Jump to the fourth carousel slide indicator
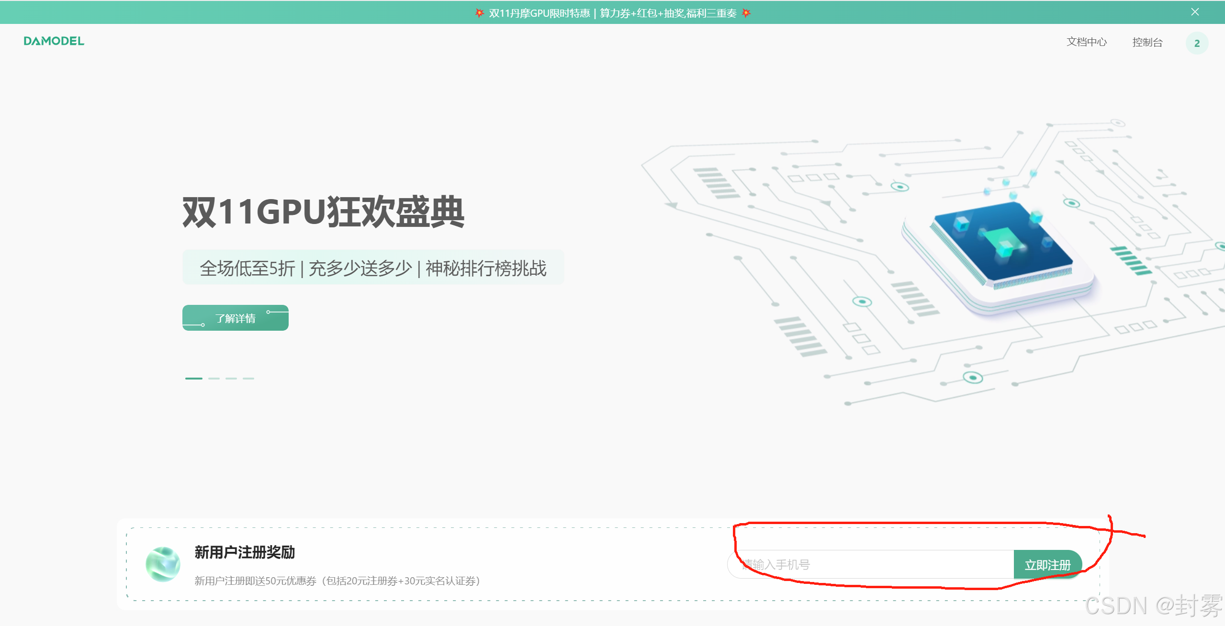This screenshot has width=1225, height=626. 248,378
